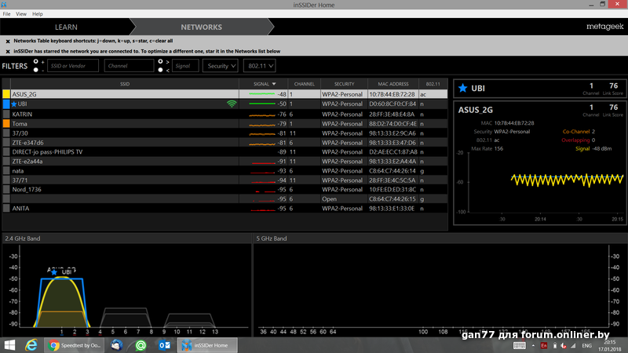Toggle the gray box for DIRECT-jo pass-PHILIPS TV
The width and height of the screenshot is (628, 353).
pyautogui.click(x=6, y=152)
